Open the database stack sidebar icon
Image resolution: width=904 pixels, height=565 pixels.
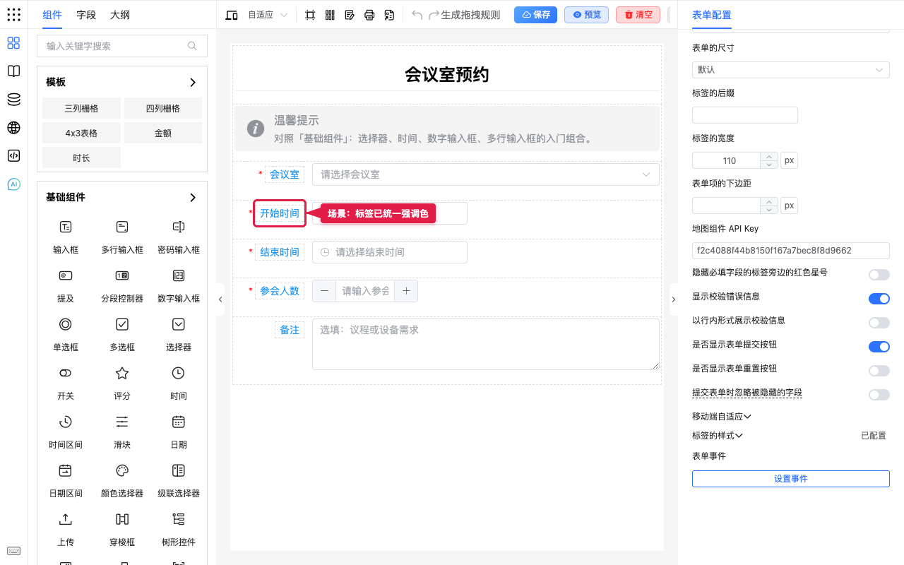tap(13, 100)
